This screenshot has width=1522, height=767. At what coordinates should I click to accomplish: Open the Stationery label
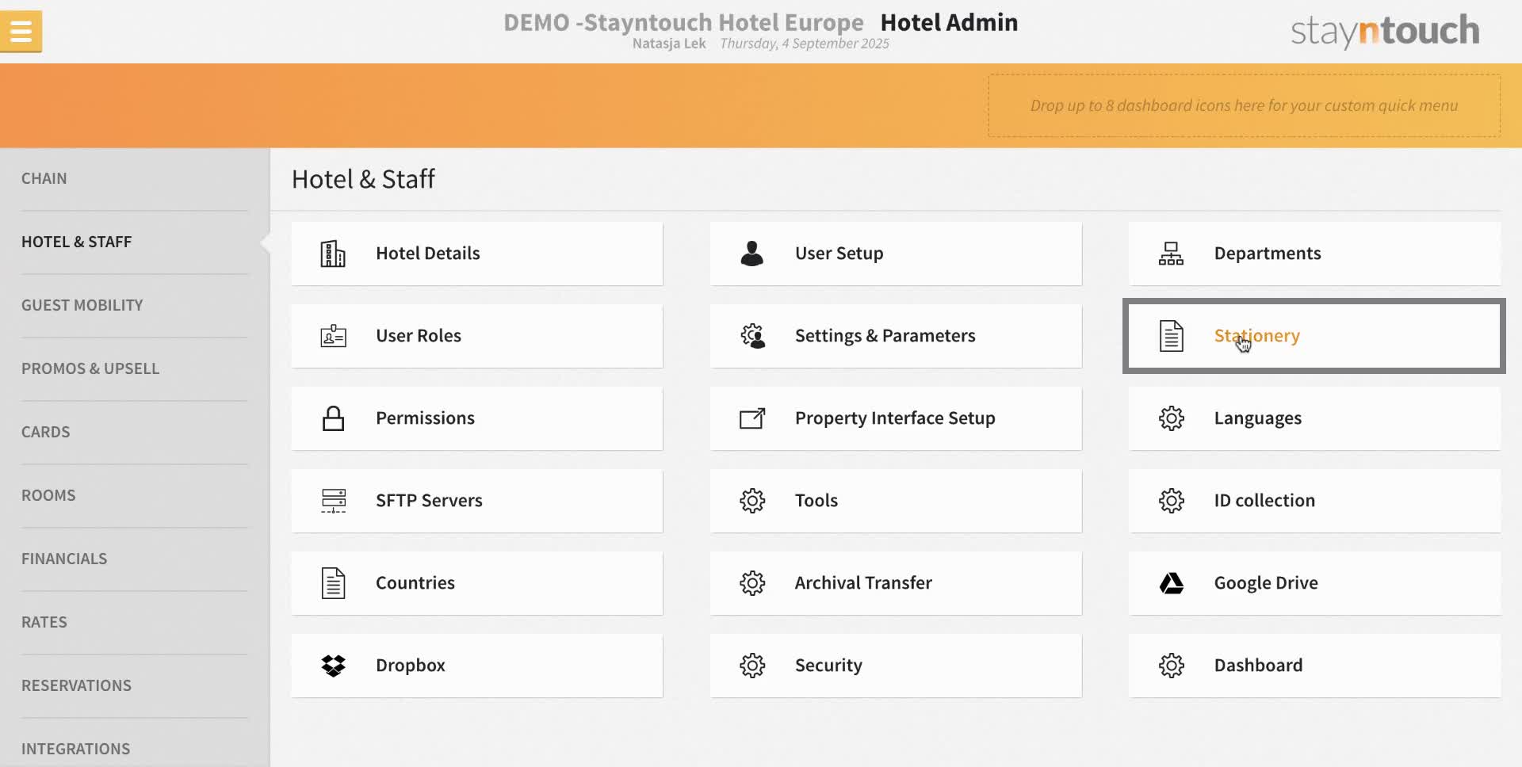tap(1257, 336)
